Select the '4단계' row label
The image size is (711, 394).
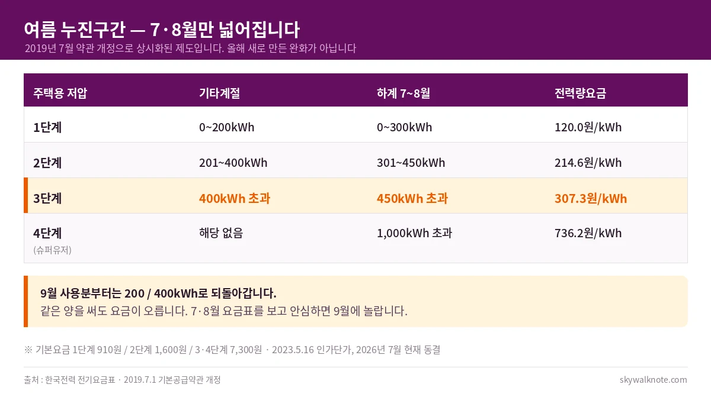47,233
